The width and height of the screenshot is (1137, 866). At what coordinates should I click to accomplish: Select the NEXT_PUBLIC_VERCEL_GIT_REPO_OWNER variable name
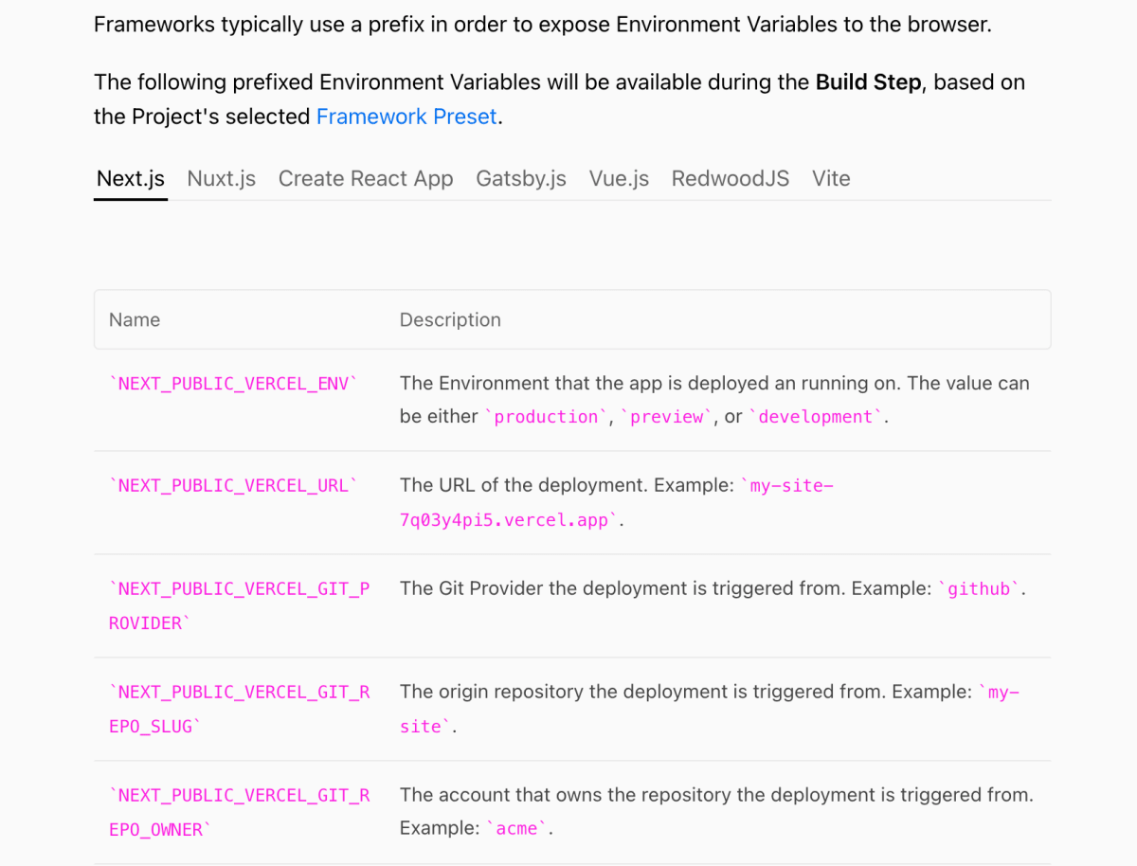pos(240,813)
